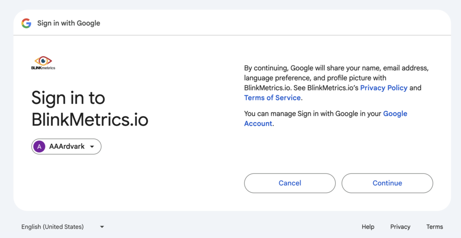Select the AAArdvark account name

[x=67, y=146]
